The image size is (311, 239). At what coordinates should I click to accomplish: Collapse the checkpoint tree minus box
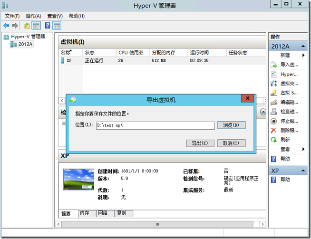click(x=64, y=124)
